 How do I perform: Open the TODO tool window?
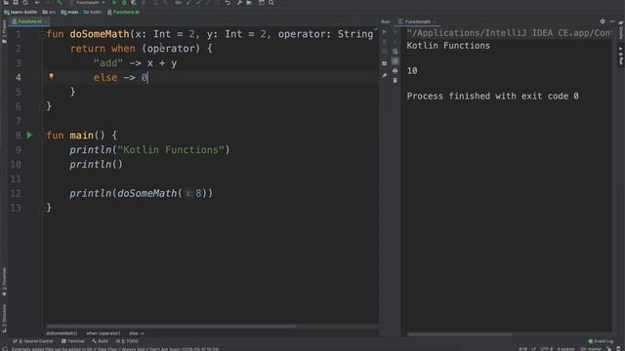coord(127,341)
